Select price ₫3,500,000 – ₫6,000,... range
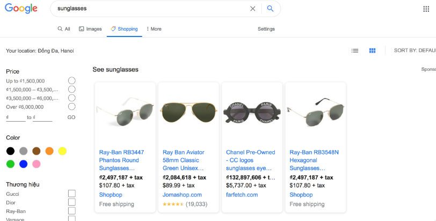Image resolution: width=436 pixels, height=221 pixels. [72, 98]
